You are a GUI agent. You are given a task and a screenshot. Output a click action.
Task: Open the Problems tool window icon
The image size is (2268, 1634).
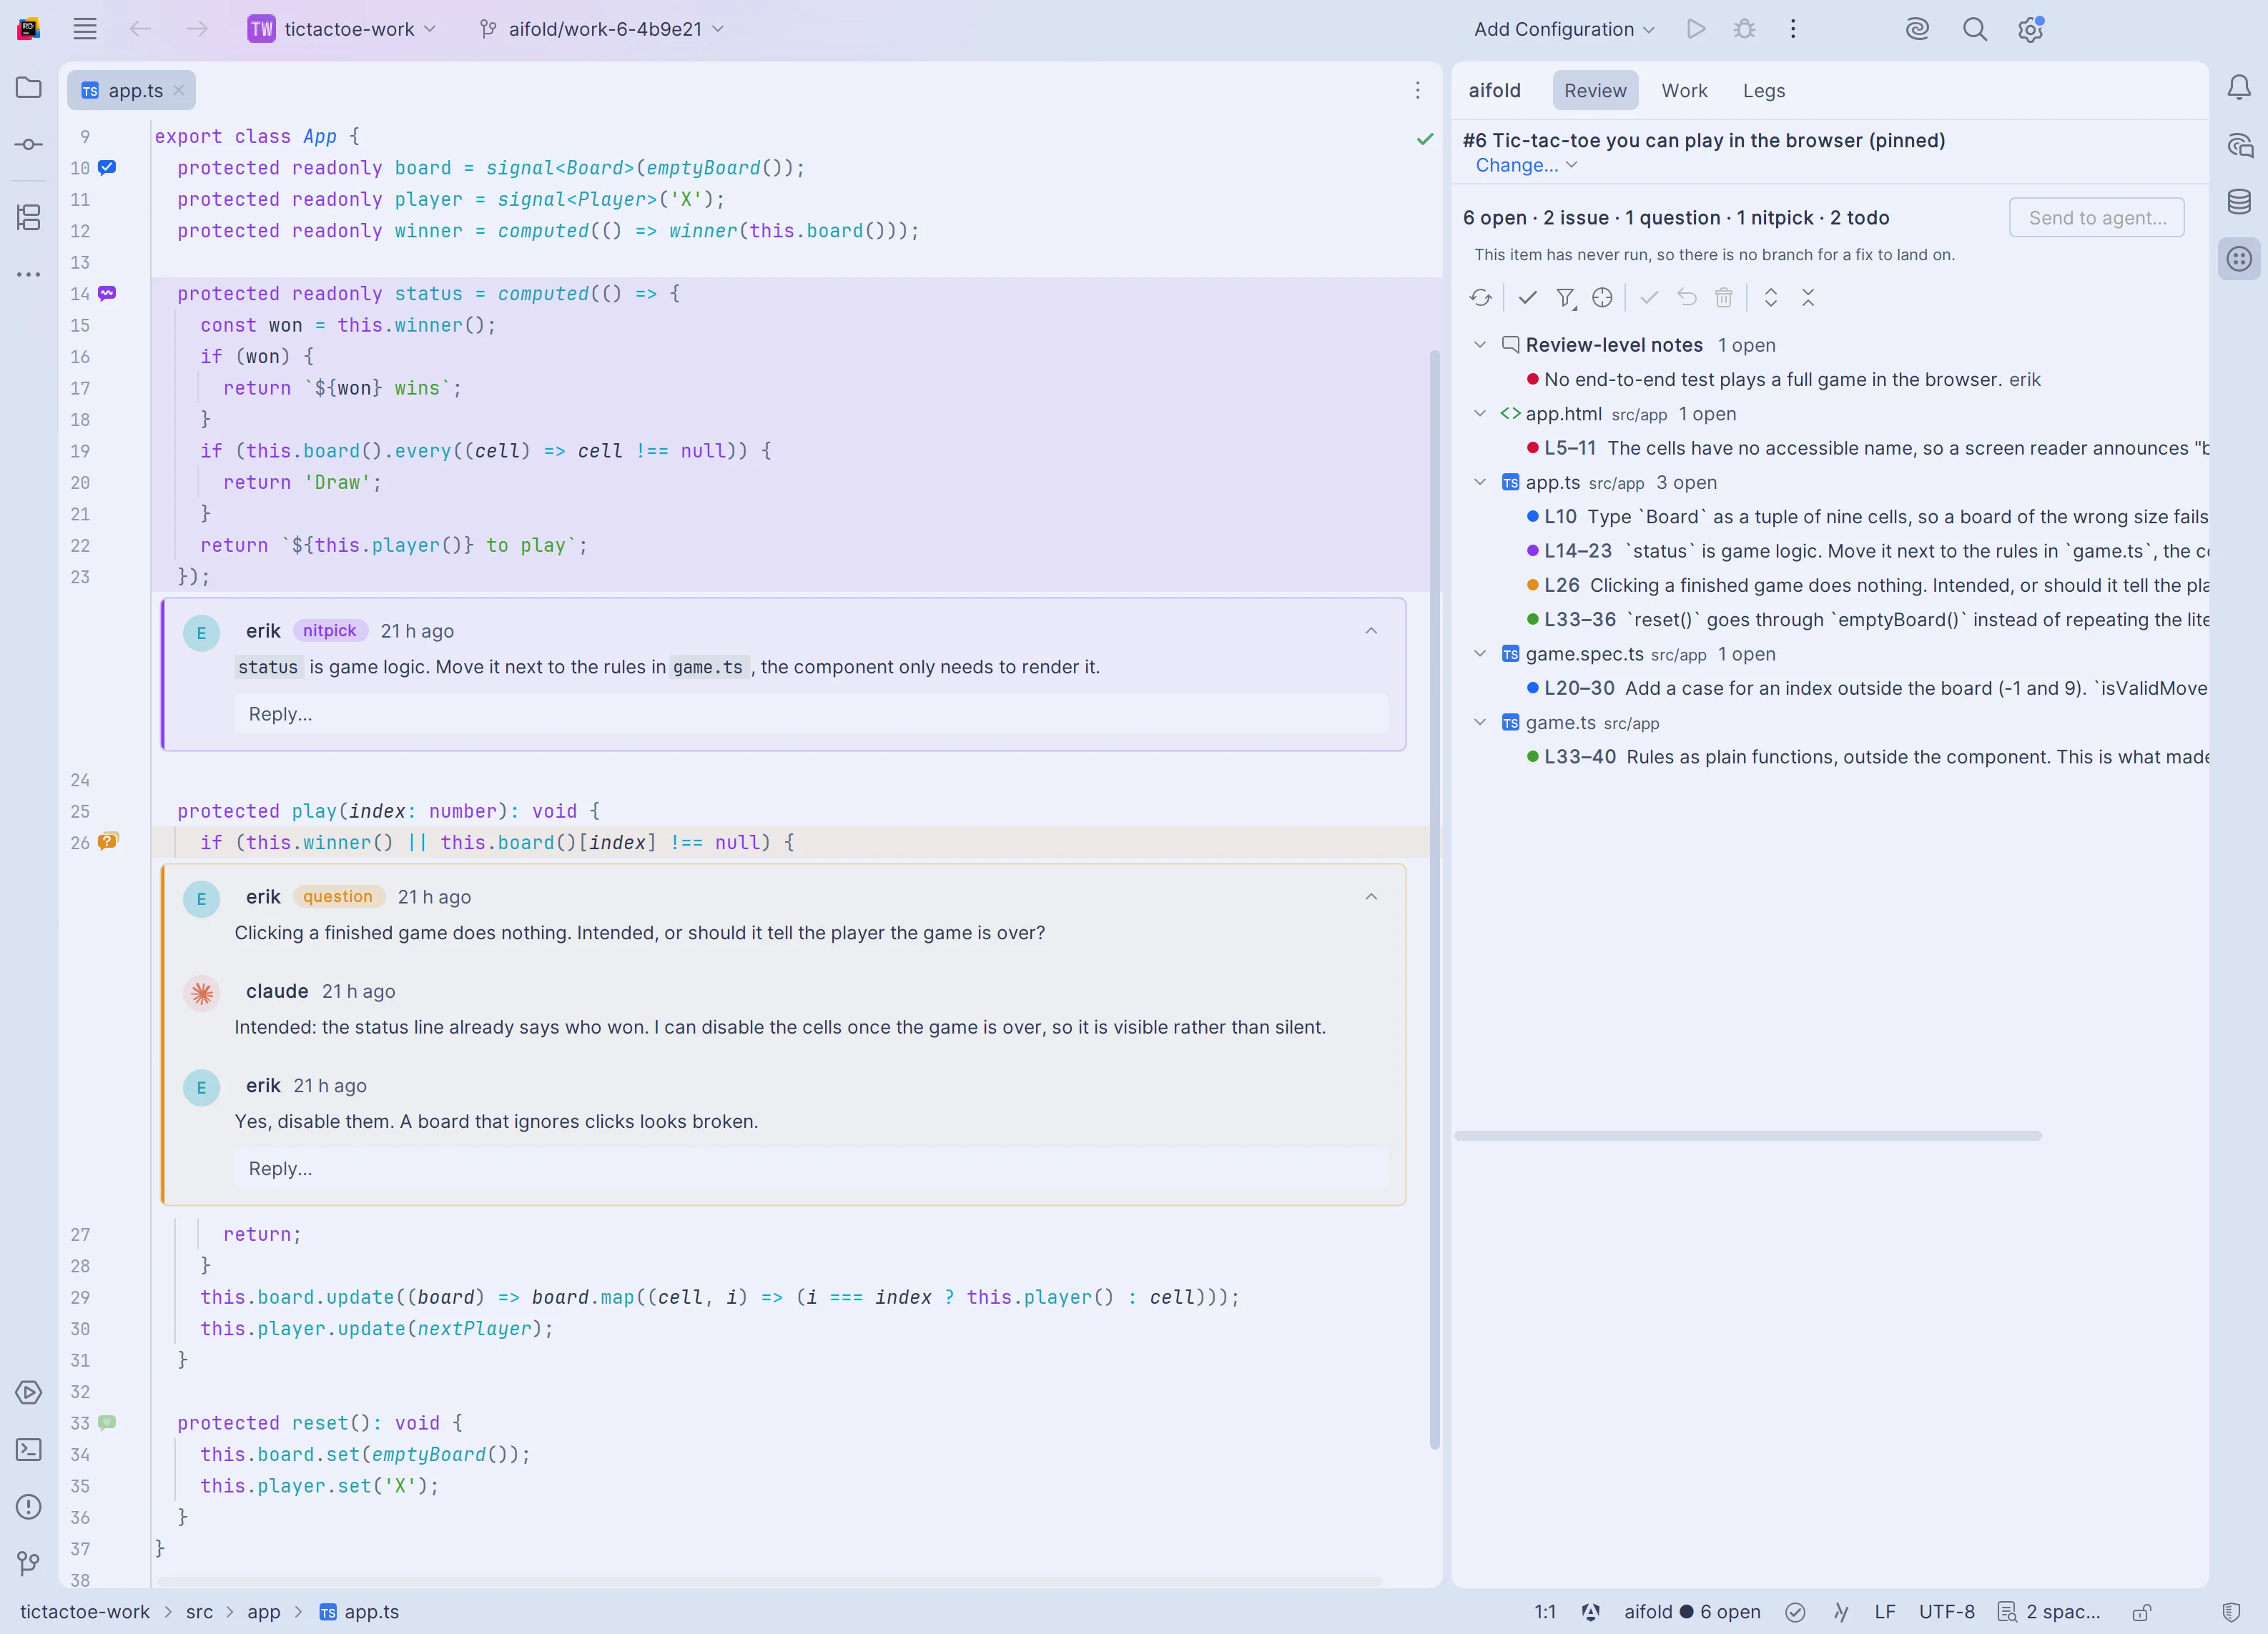click(x=29, y=1506)
